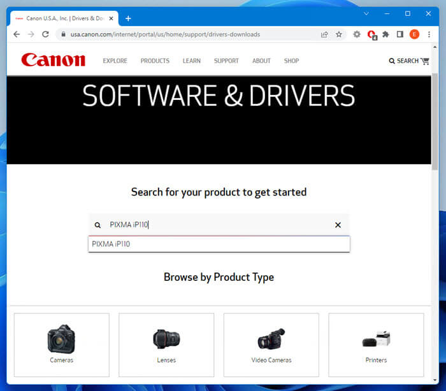
Task: Open the PRODUCTS menu
Action: coord(155,61)
